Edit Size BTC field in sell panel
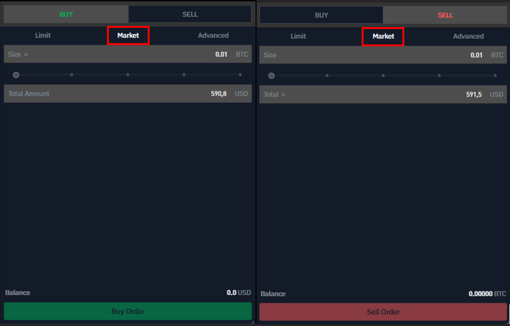Screen dimensions: 510x326 tap(383, 55)
